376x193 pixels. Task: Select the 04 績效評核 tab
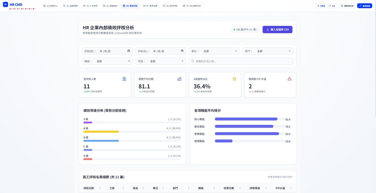130,6
